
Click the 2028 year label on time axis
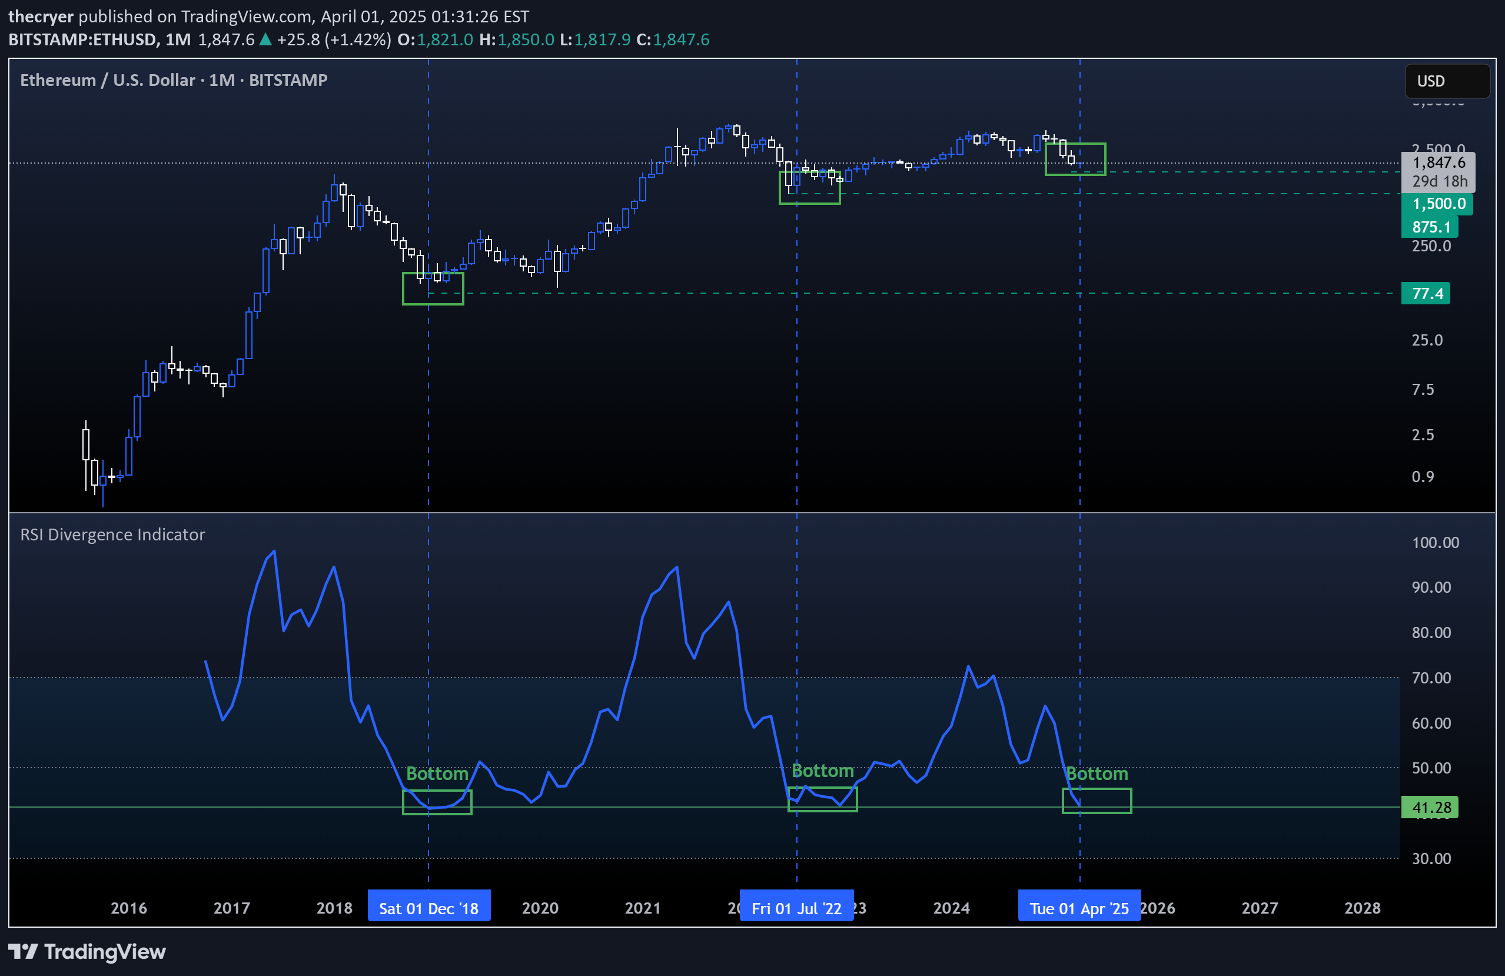click(1363, 908)
